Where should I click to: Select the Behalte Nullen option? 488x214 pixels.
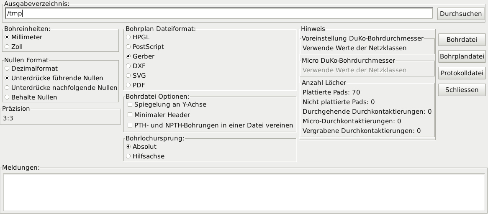pyautogui.click(x=7, y=97)
